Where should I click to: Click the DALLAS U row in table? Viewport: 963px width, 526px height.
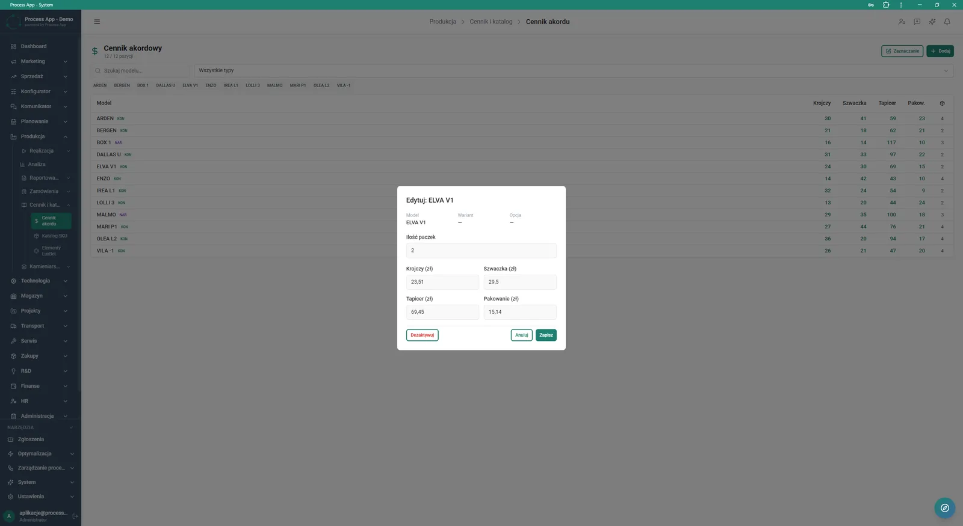click(x=522, y=154)
